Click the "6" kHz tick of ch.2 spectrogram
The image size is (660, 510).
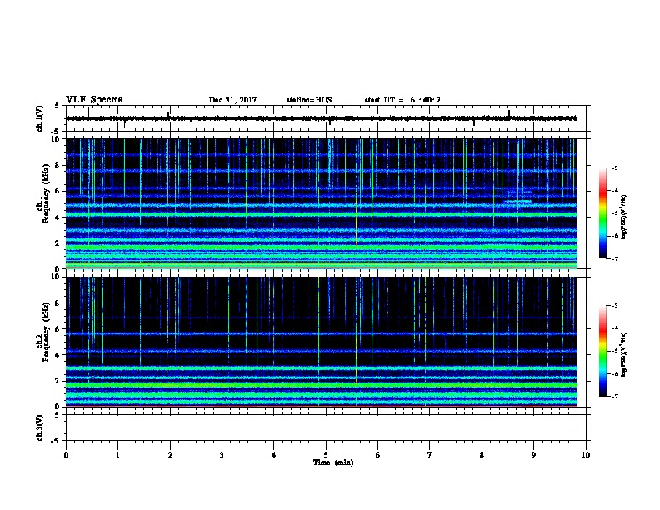tap(57, 328)
